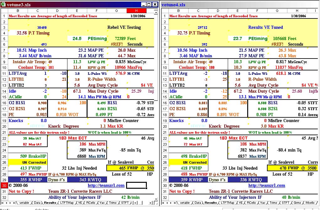Click the selected empty cell in vetune3.xls row 30
This screenshot has height=210, width=320.
click(136, 186)
